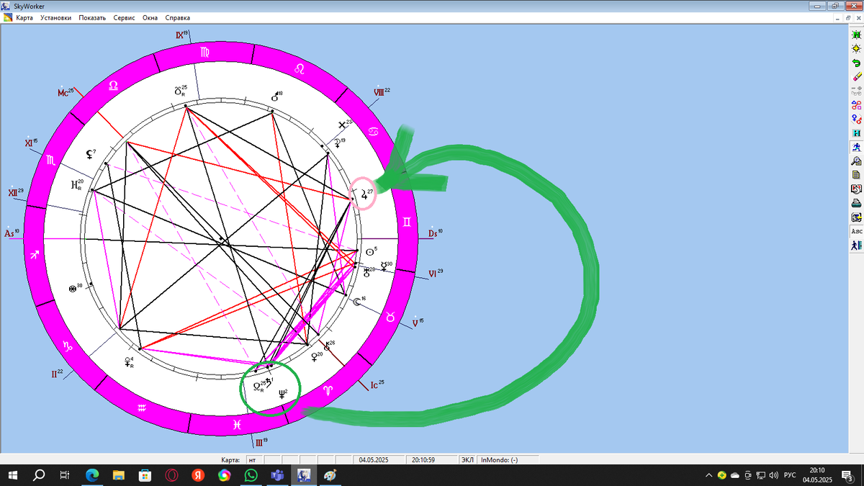Click the red and blue circles icon

[857, 105]
